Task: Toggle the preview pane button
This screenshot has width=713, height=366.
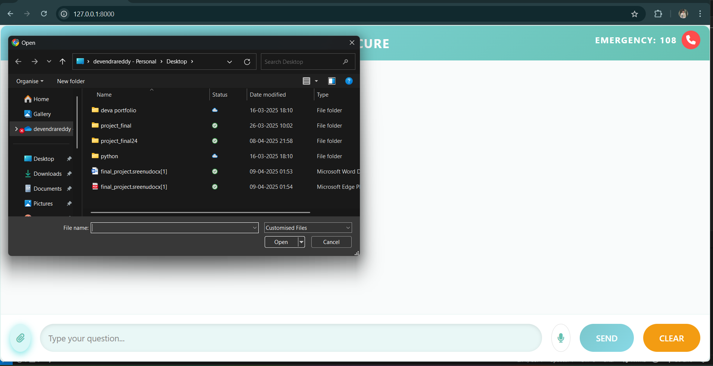Action: (331, 81)
